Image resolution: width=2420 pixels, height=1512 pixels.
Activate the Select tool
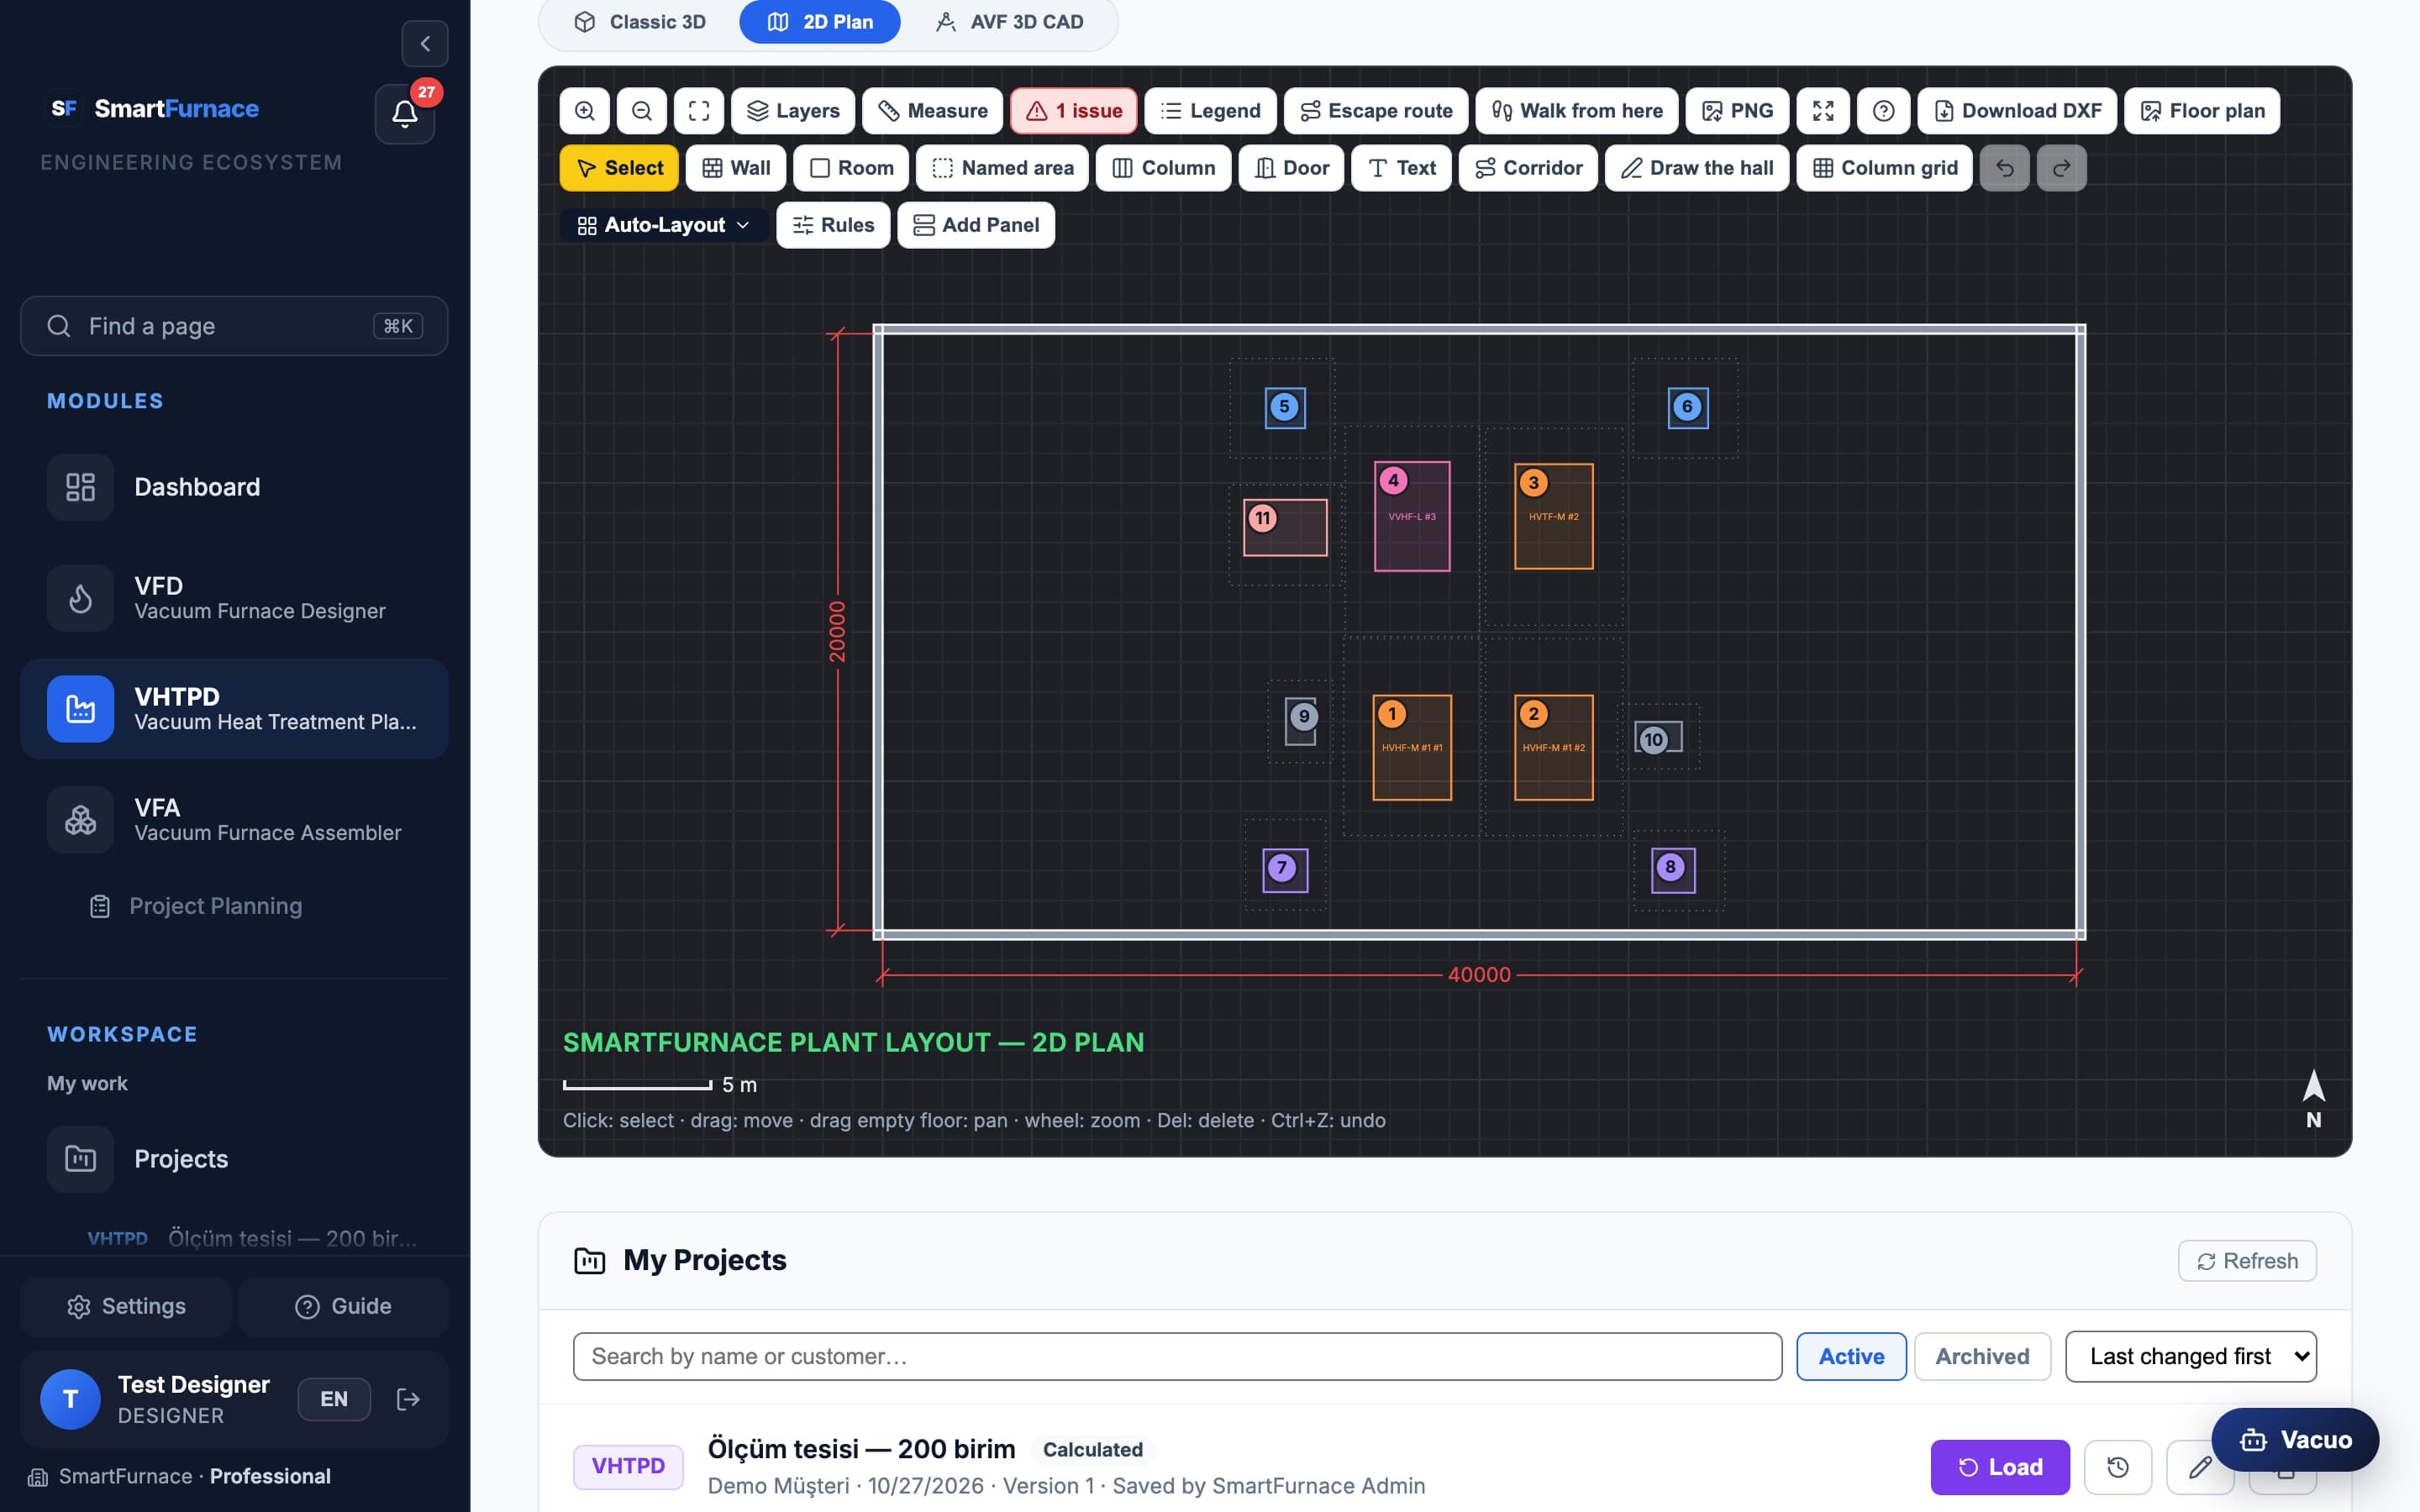pyautogui.click(x=619, y=168)
